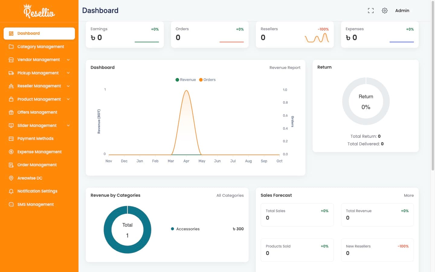
Task: Click the All Categories link
Action: (x=230, y=196)
